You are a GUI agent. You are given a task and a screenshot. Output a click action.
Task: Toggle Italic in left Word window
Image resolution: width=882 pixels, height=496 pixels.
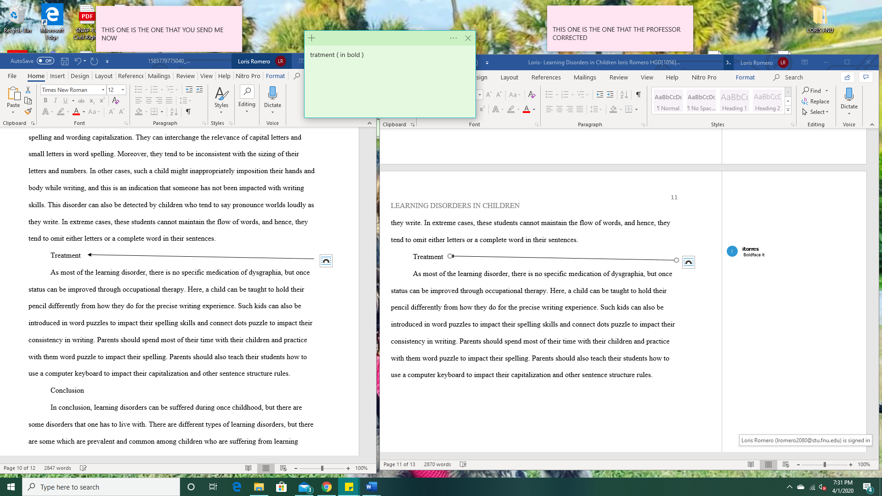pyautogui.click(x=56, y=101)
